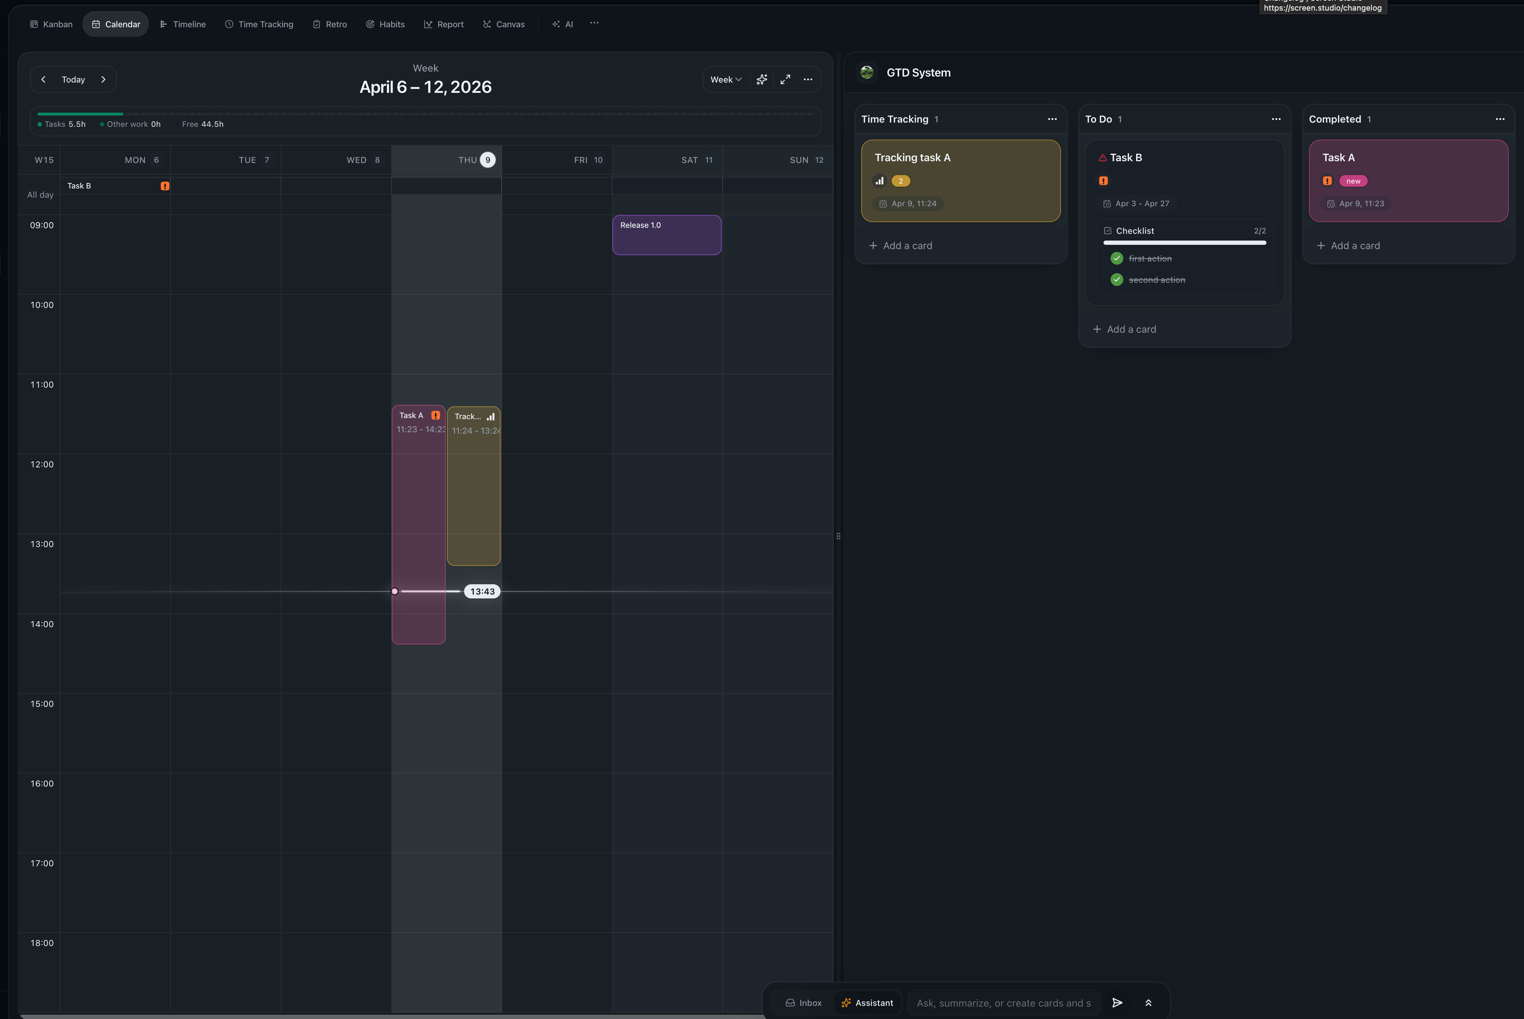Add a card to Completed column
1524x1019 pixels.
[1349, 246]
